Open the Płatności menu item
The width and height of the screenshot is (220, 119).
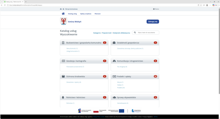[97, 14]
